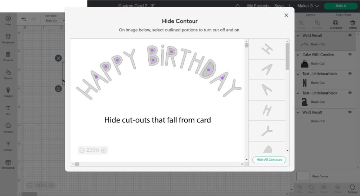Screen dimensions: 360x196
Task: Click the Duplicate layer icon
Action: (336, 24)
